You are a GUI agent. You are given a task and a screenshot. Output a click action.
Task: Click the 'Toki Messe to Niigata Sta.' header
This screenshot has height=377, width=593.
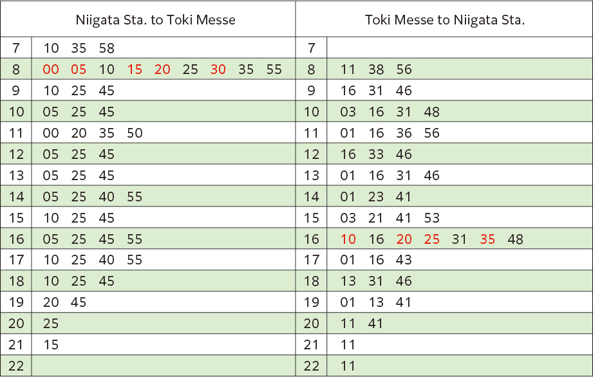(x=445, y=19)
